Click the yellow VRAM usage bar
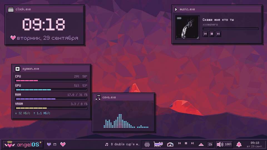 coord(51,108)
